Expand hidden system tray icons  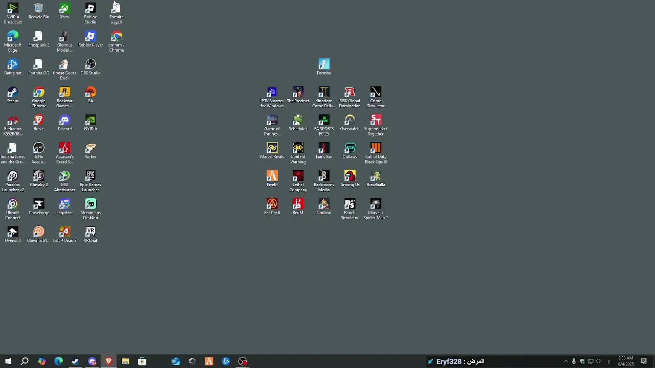565,361
